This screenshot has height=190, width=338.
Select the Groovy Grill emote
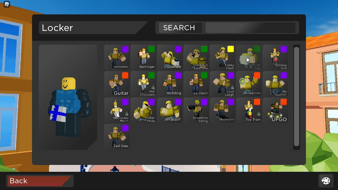[275, 57]
